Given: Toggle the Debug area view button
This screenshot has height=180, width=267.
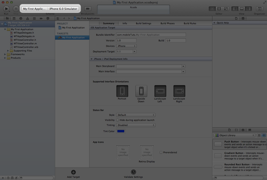Looking at the screenshot, I should click(242, 9).
